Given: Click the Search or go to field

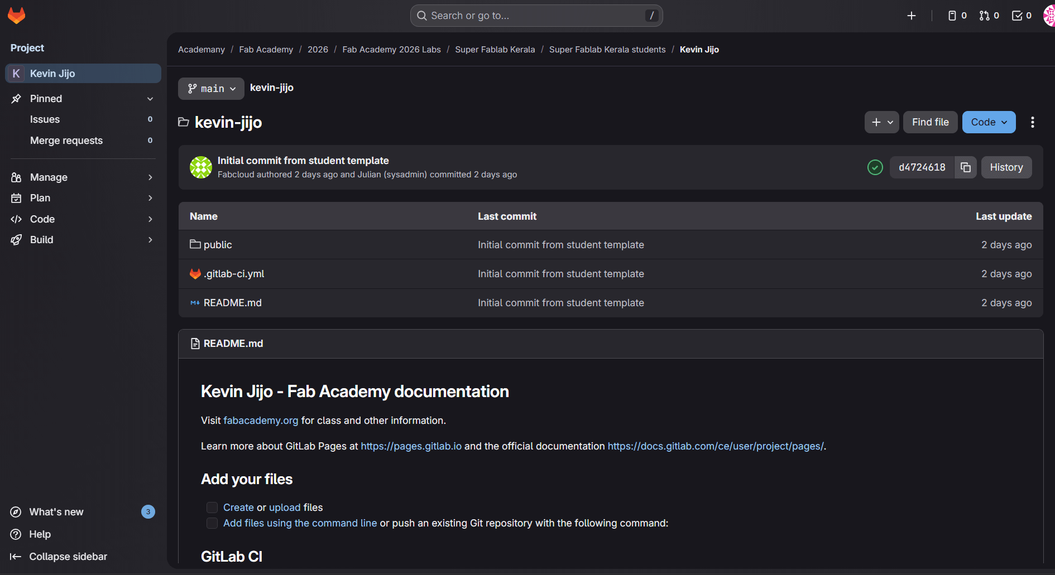Looking at the screenshot, I should 535,15.
